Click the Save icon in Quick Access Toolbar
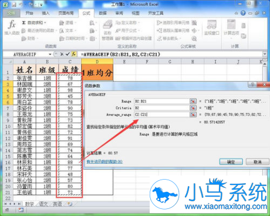 (x=14, y=4)
